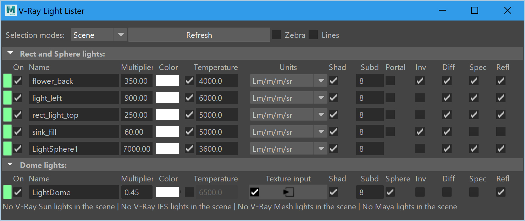Click green selection indicator for LightDome
525x221 pixels.
point(7,192)
